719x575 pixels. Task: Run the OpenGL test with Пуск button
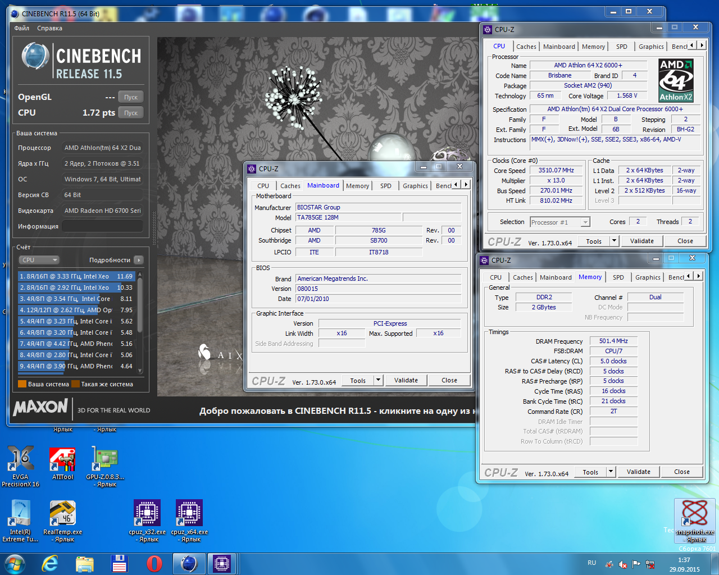click(x=131, y=97)
